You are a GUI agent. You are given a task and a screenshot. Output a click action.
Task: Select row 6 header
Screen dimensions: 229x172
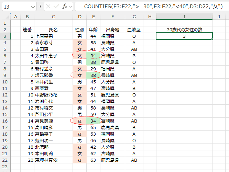(5, 56)
